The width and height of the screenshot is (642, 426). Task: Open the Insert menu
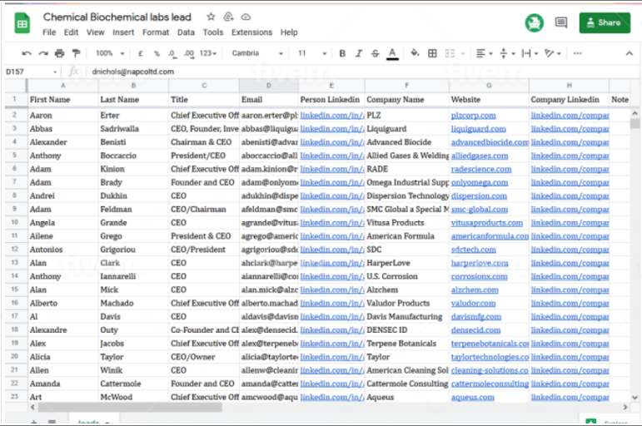pos(123,32)
